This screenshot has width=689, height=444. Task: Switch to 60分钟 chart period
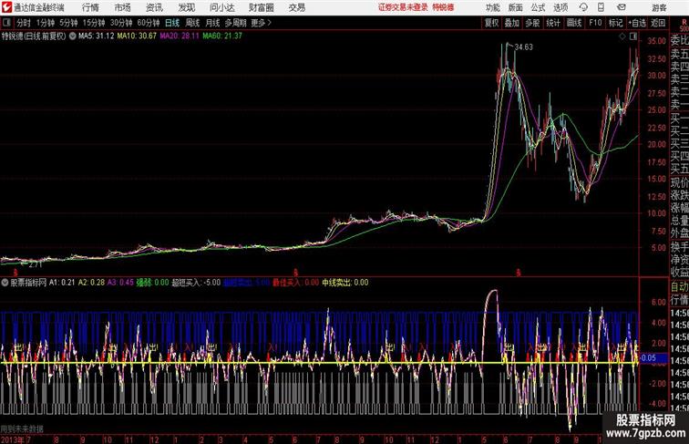pyautogui.click(x=149, y=23)
